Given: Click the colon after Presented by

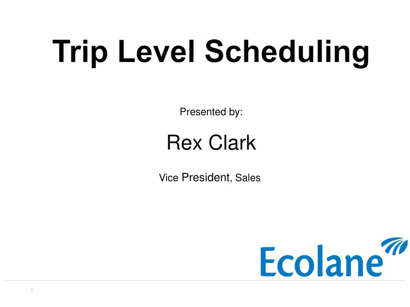Looking at the screenshot, I should tap(241, 113).
